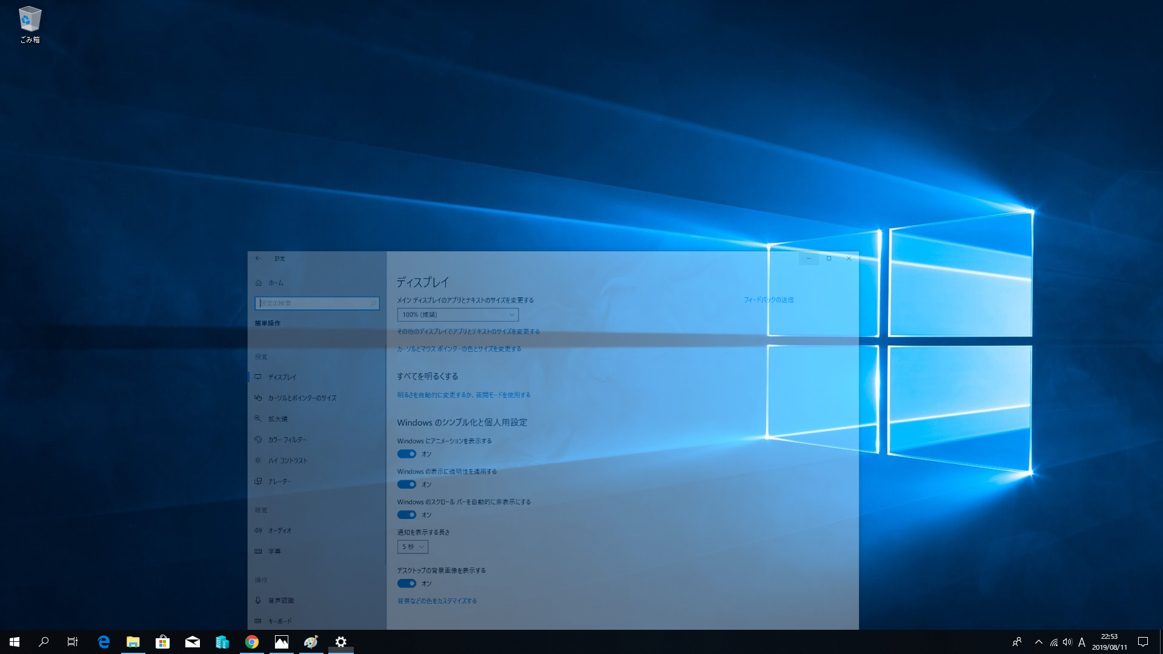This screenshot has width=1163, height=654.
Task: Click IME input mode A indicator
Action: [1082, 642]
